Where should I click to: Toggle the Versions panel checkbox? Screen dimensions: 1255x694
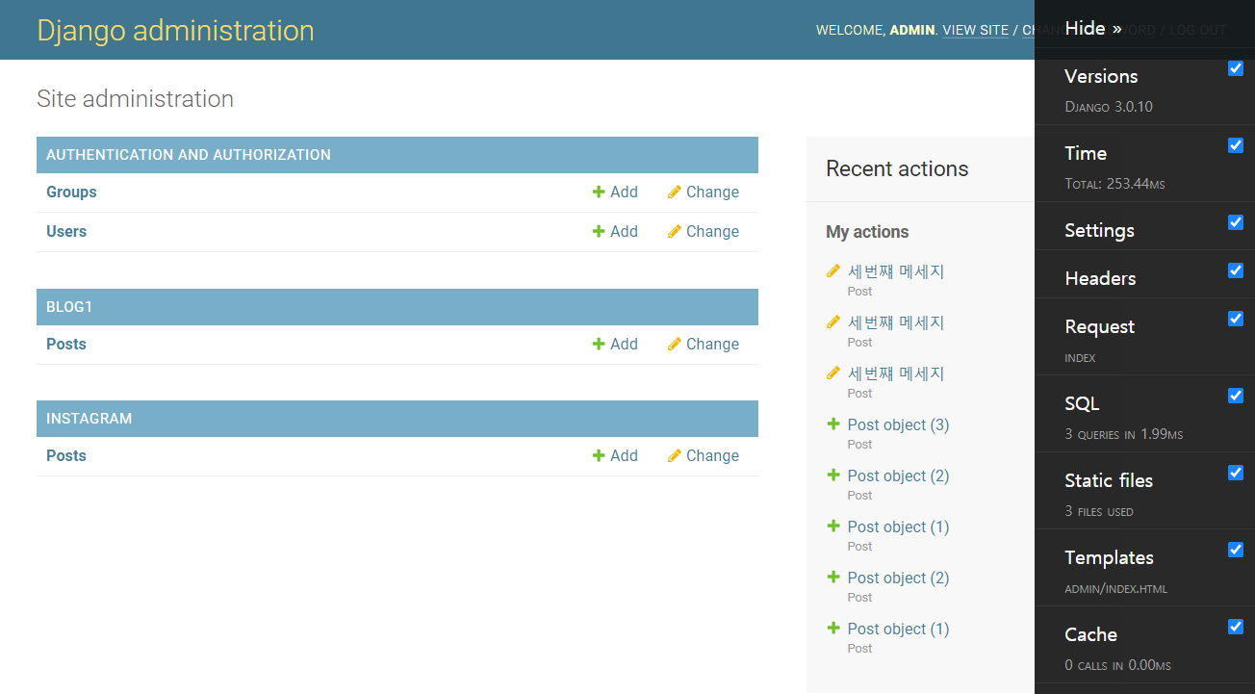[1236, 68]
